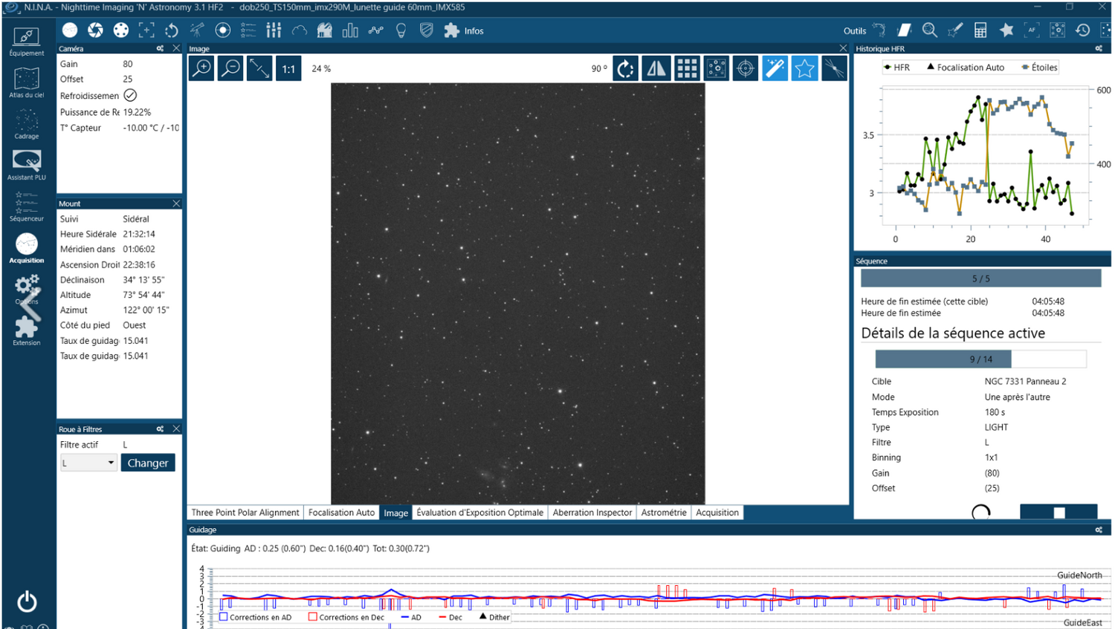This screenshot has height=629, width=1115.
Task: Disable star detection star button
Action: [x=804, y=68]
